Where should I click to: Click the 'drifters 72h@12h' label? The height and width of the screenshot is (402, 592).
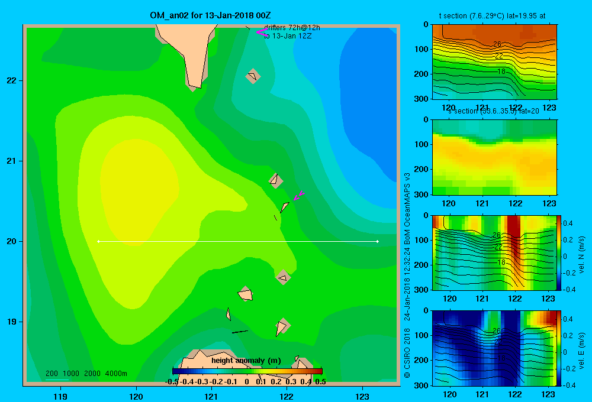point(292,28)
